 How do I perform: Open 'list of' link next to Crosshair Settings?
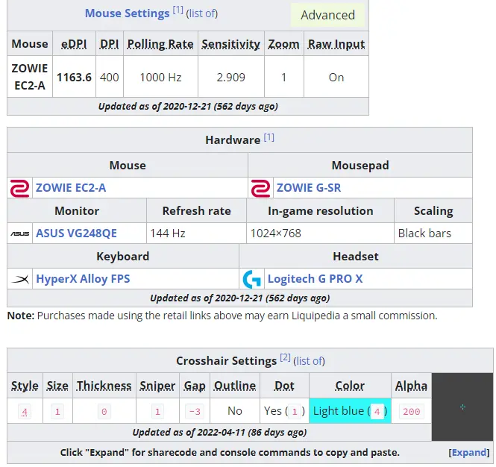coord(309,361)
